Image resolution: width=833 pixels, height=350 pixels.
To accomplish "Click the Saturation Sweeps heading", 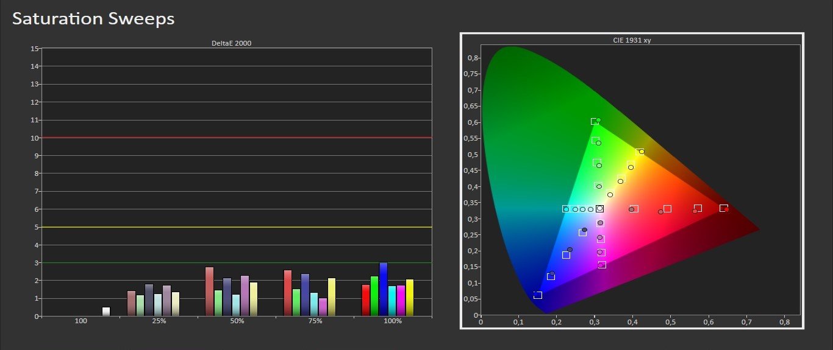I will click(x=93, y=19).
